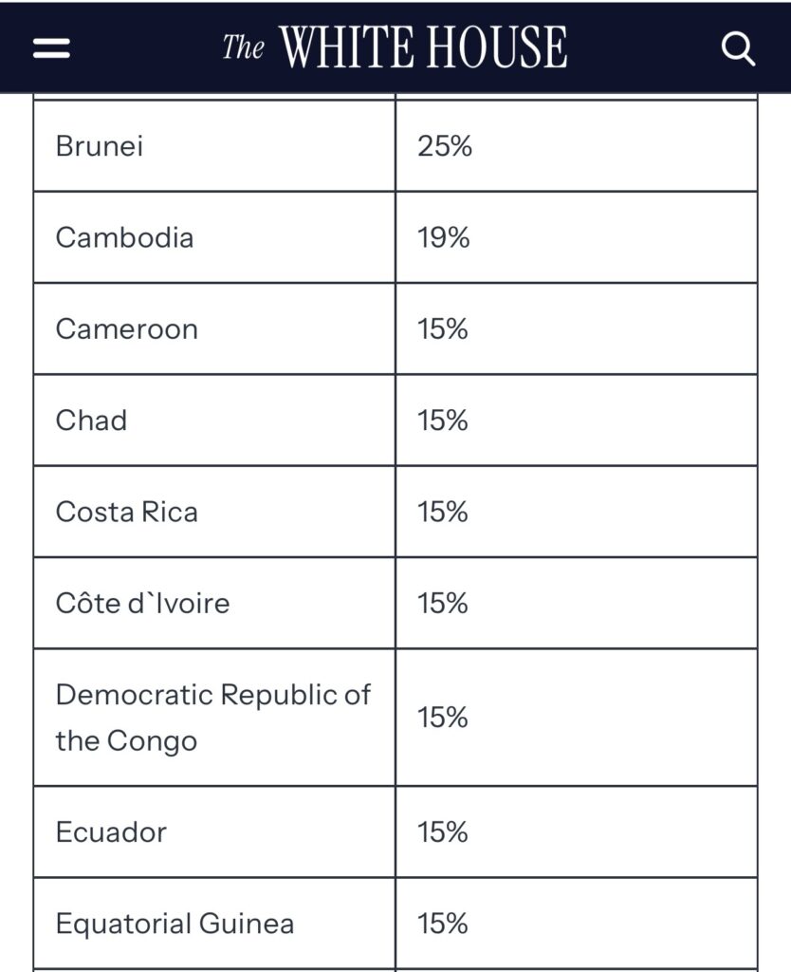
Task: Select the Costa Rica cell
Action: click(x=214, y=512)
